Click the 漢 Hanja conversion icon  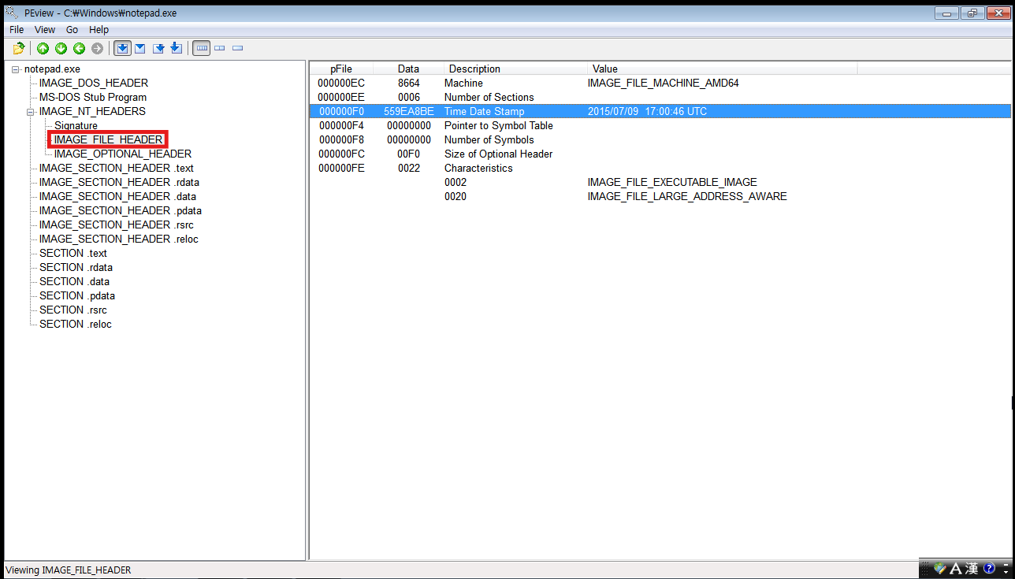click(972, 568)
